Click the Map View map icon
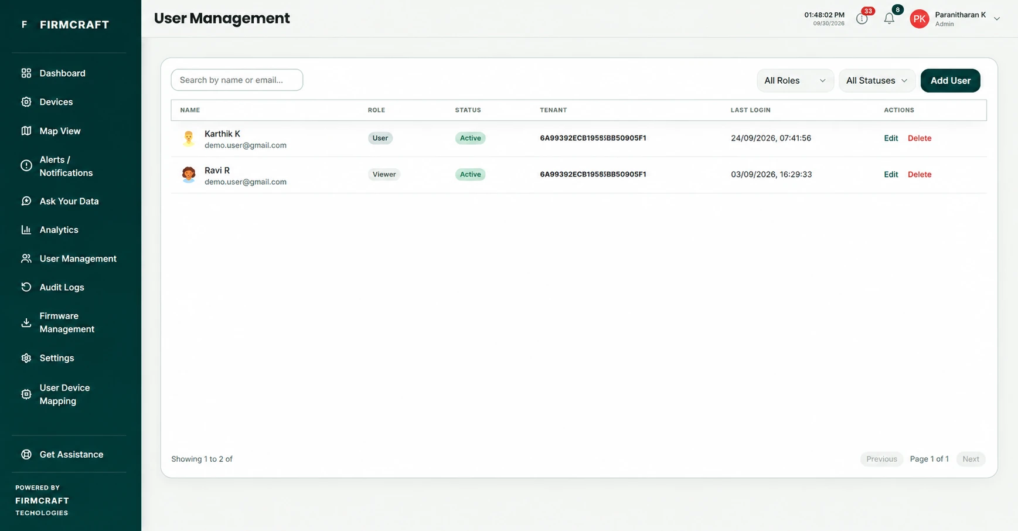This screenshot has height=531, width=1018. pyautogui.click(x=26, y=131)
